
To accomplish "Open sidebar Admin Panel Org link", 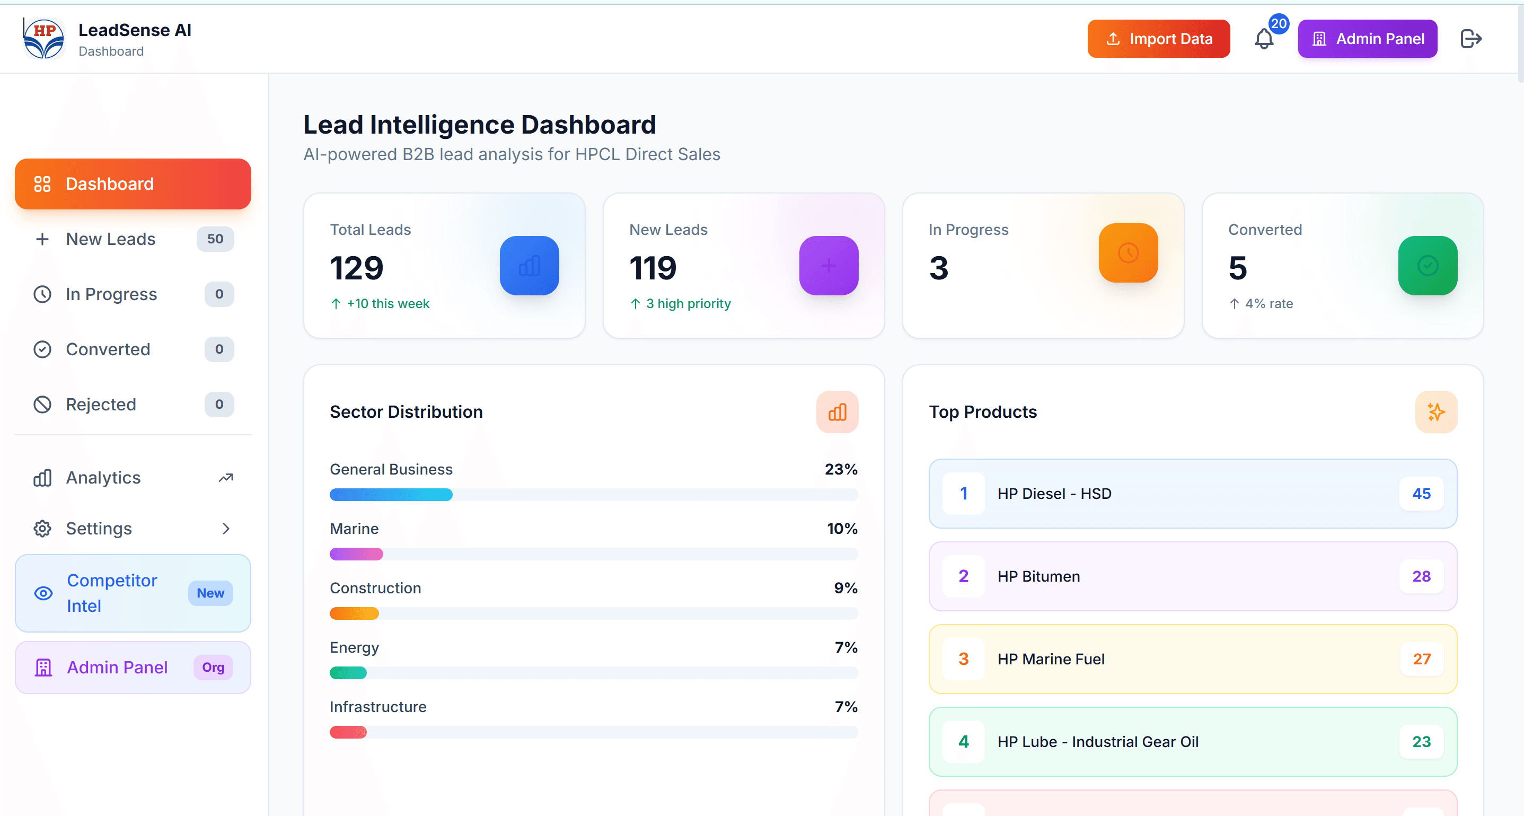I will [133, 668].
